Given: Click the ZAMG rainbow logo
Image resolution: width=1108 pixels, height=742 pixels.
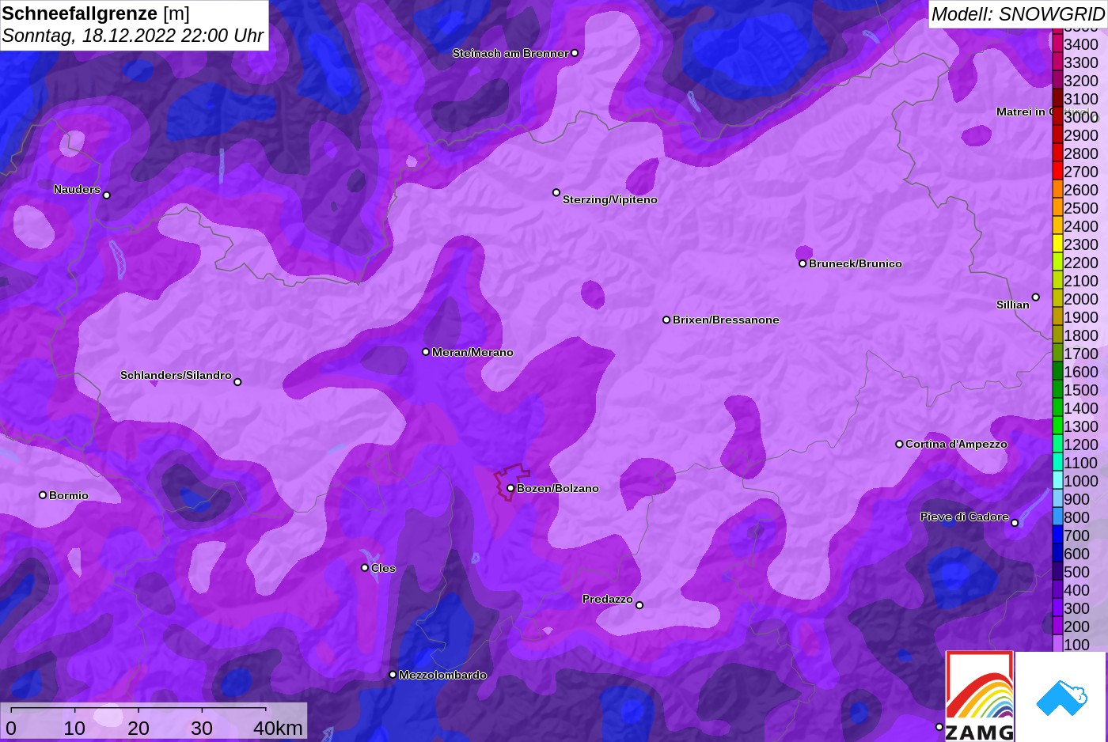Looking at the screenshot, I should click(980, 696).
